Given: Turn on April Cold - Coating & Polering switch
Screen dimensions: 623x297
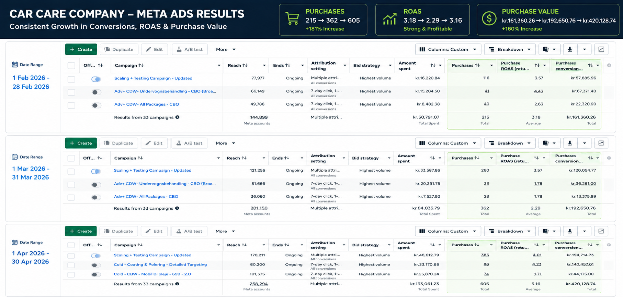Looking at the screenshot, I should point(96,265).
